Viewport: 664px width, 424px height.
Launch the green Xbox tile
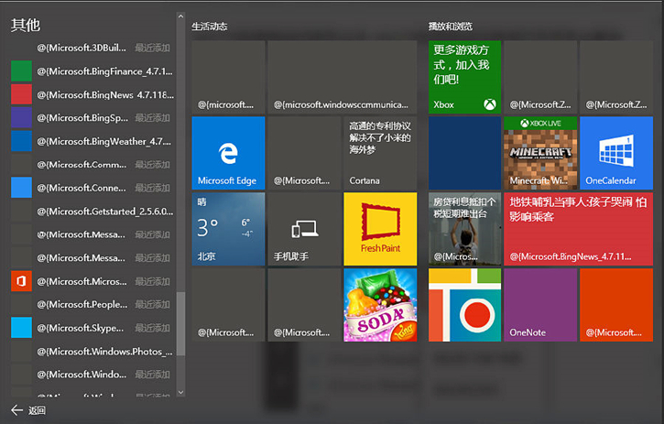point(465,77)
